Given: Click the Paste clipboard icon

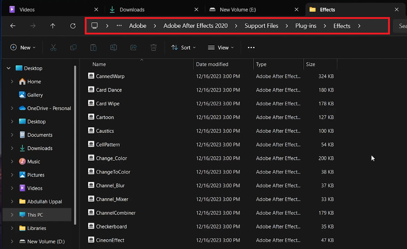Looking at the screenshot, I should point(93,47).
